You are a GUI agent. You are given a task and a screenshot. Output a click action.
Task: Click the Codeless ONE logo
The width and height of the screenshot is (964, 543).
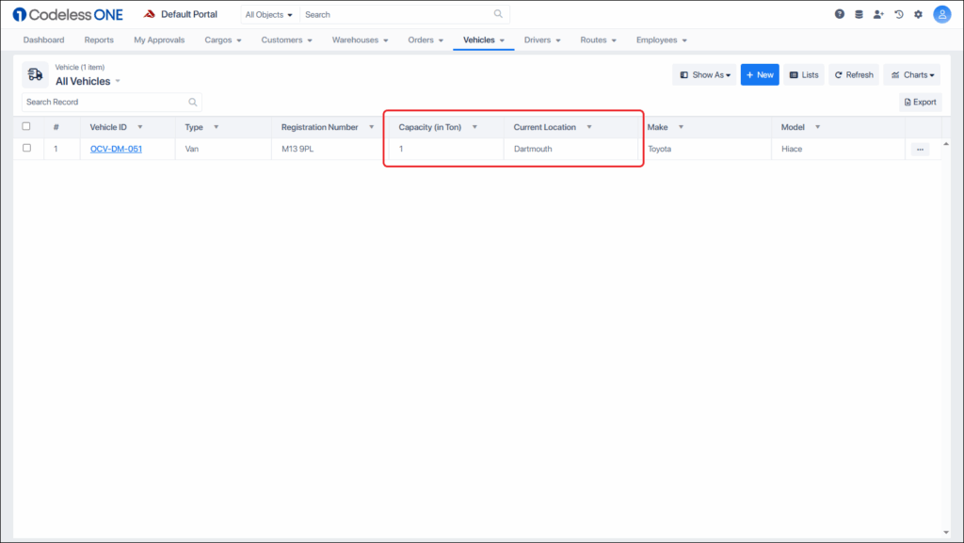point(66,13)
